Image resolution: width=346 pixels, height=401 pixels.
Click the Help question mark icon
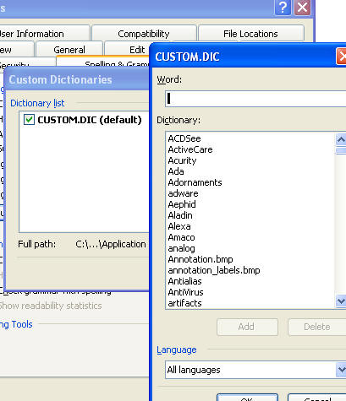coord(283,7)
